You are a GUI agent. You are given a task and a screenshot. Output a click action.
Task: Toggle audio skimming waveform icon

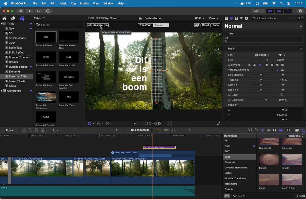click(x=269, y=130)
